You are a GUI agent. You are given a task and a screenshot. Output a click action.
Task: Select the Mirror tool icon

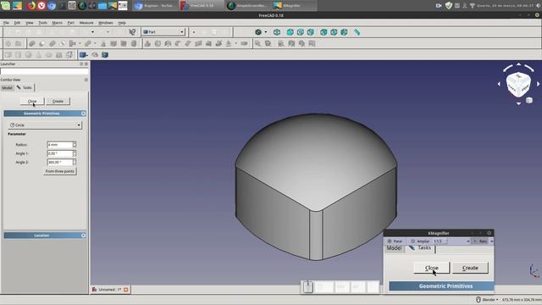pos(168,43)
